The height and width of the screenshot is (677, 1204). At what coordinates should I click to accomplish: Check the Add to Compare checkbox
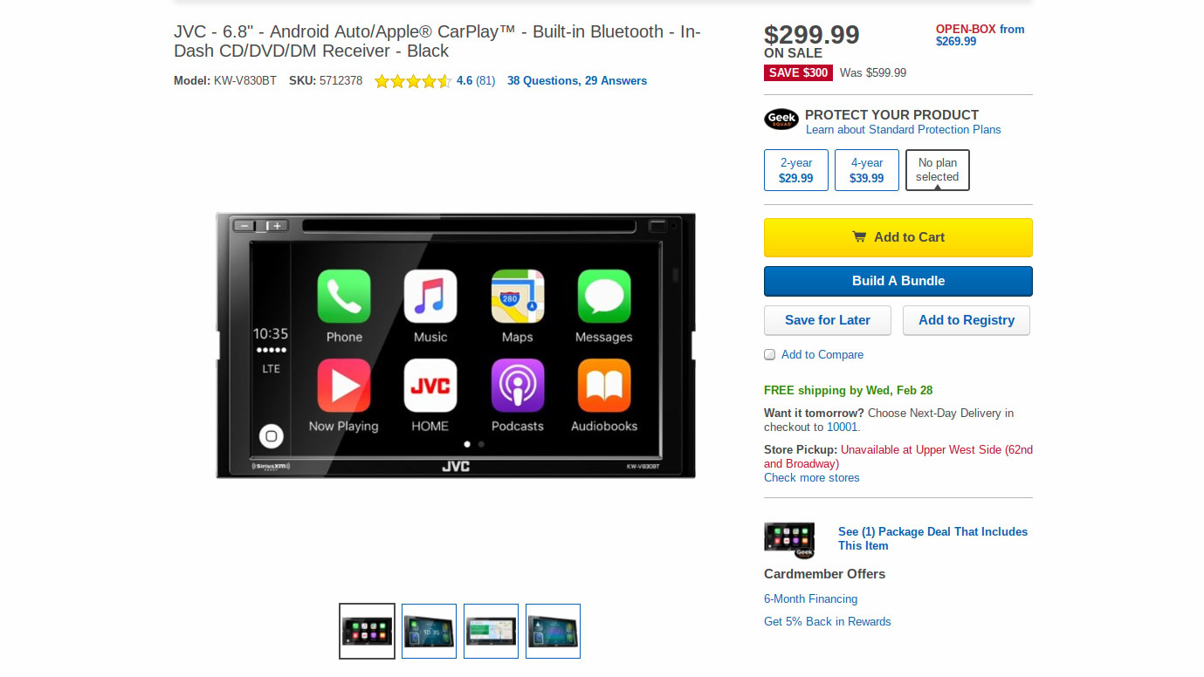(x=770, y=354)
